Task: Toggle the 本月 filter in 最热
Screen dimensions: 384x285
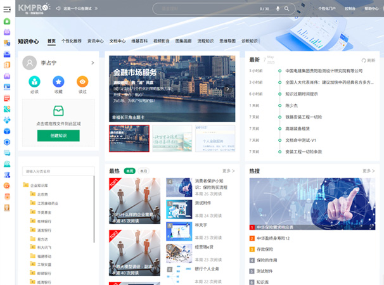Action: pos(144,171)
